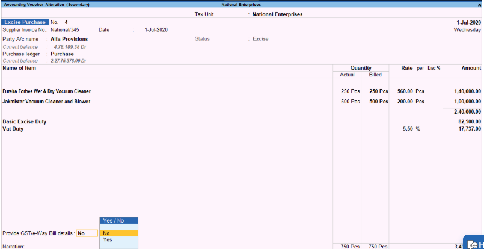Viewport: 484px width, 249px height.
Task: Click the Yes / No list header
Action: 118,220
